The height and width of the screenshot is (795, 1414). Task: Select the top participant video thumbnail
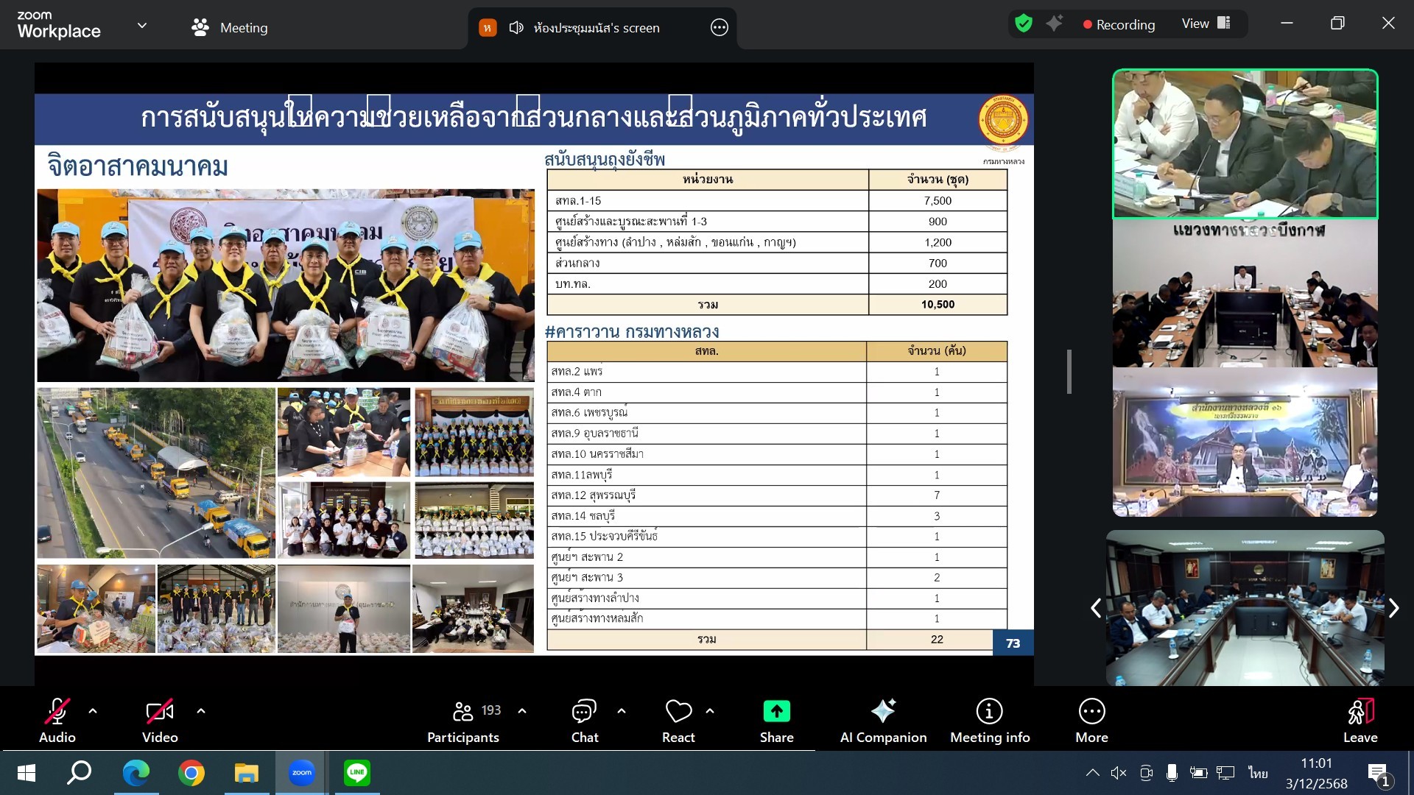[1245, 144]
